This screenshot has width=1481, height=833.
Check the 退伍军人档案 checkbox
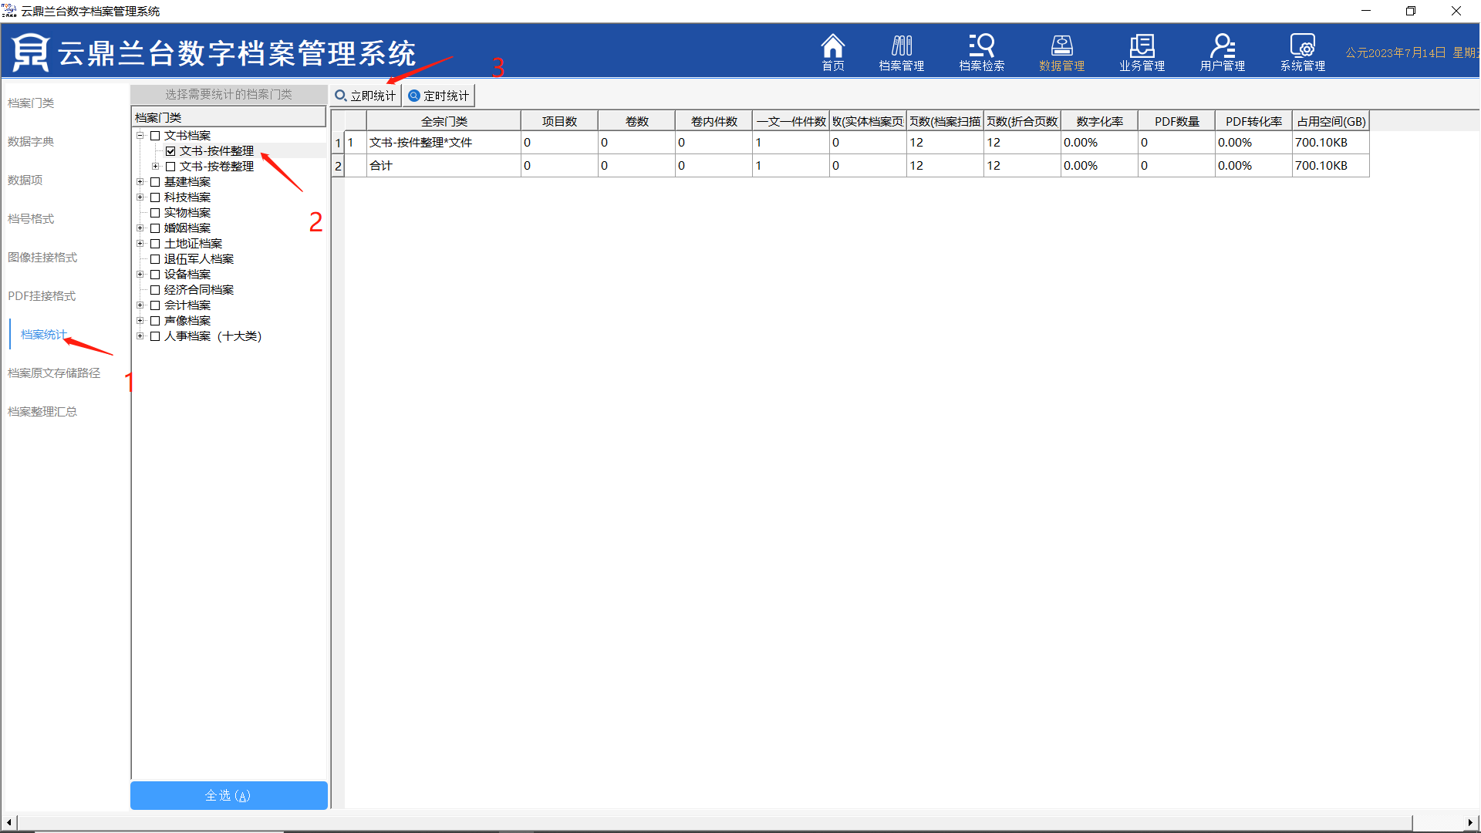pos(155,259)
